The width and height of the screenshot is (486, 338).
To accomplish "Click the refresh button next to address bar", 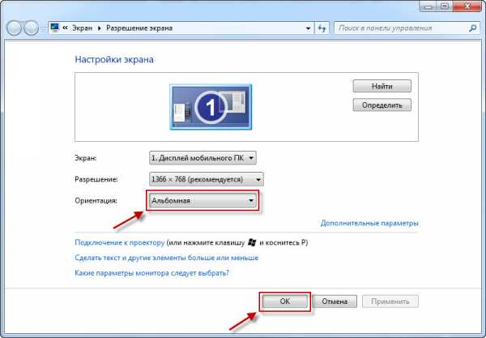I will [322, 28].
